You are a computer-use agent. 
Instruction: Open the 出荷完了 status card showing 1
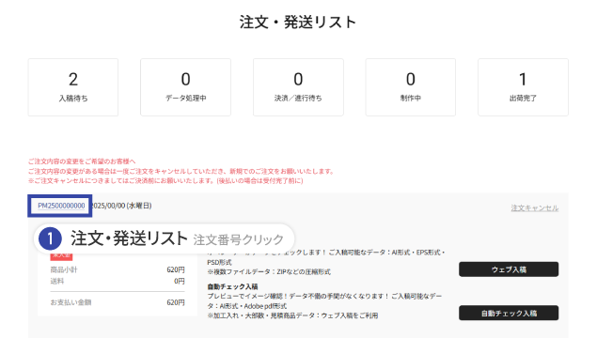tap(523, 87)
